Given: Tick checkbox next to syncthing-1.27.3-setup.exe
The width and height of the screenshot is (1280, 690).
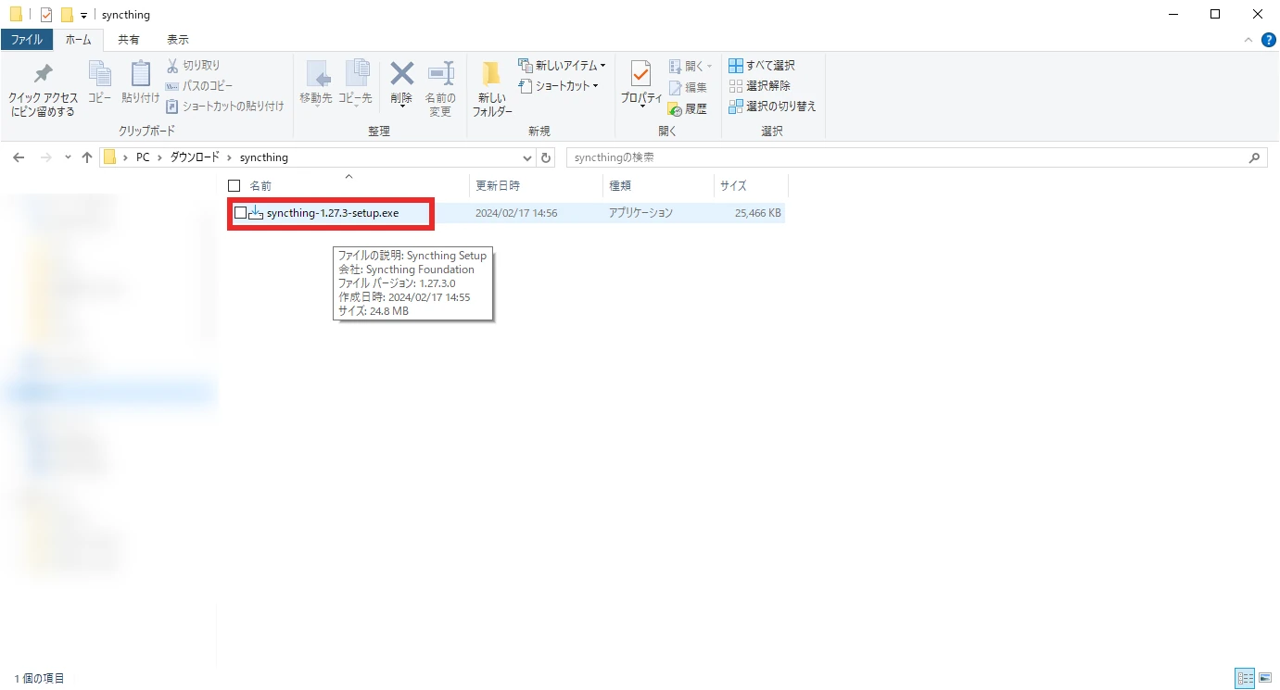Looking at the screenshot, I should click(x=240, y=213).
